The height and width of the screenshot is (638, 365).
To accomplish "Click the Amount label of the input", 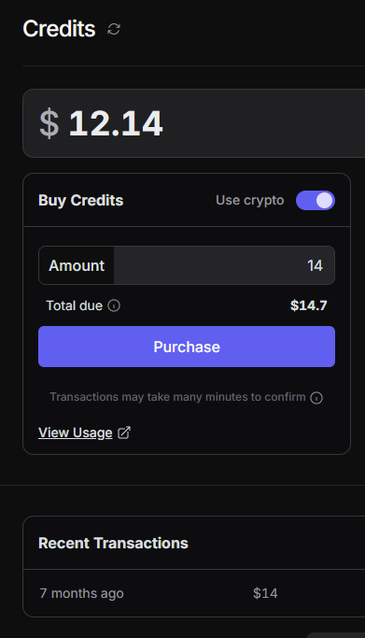I will point(77,265).
